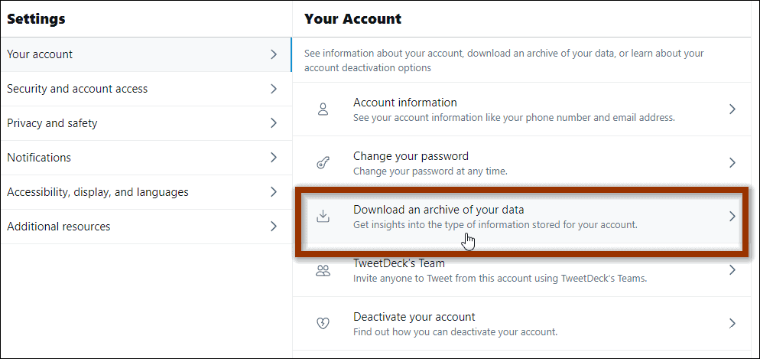Click the TweetDeck's Team title text
This screenshot has width=760, height=359.
click(x=398, y=264)
